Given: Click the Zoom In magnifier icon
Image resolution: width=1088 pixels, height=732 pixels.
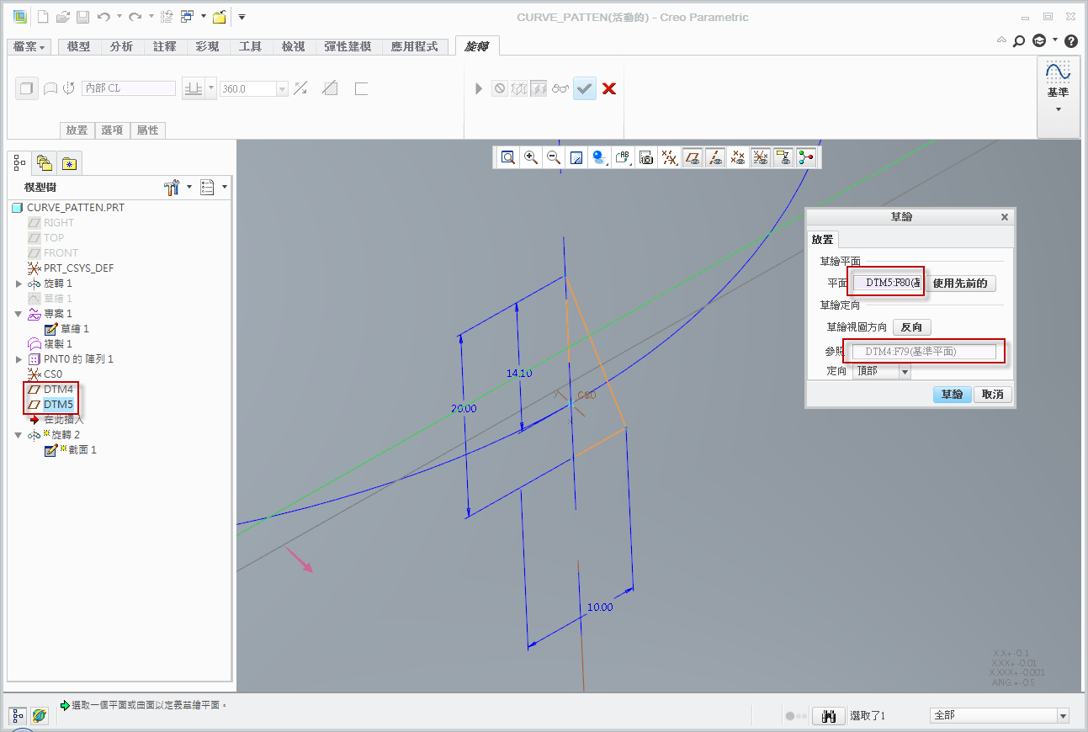Looking at the screenshot, I should [531, 156].
